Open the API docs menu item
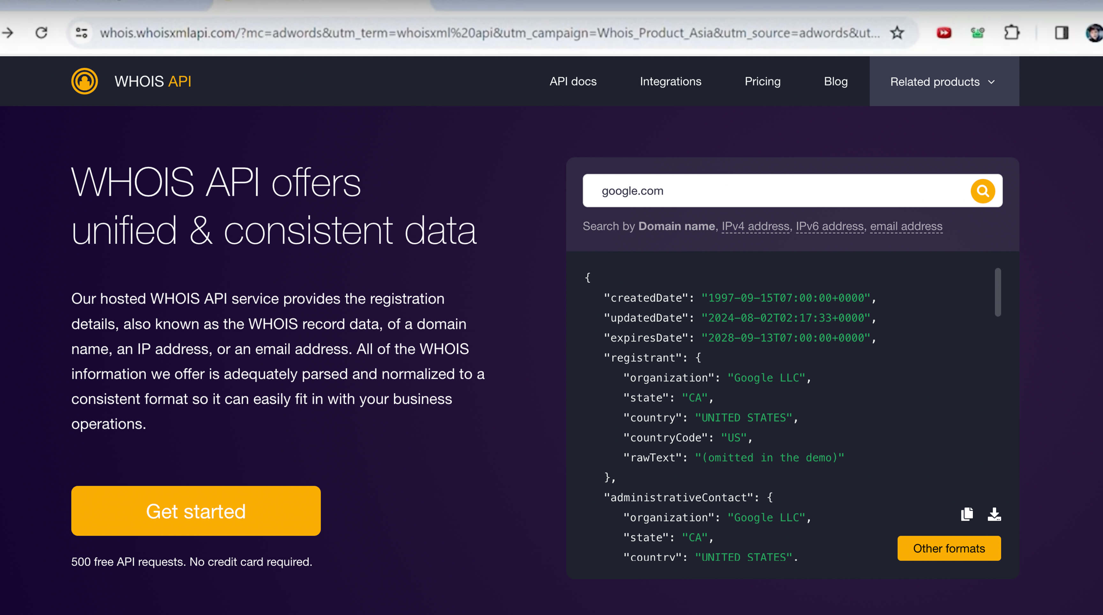The image size is (1103, 615). click(573, 81)
